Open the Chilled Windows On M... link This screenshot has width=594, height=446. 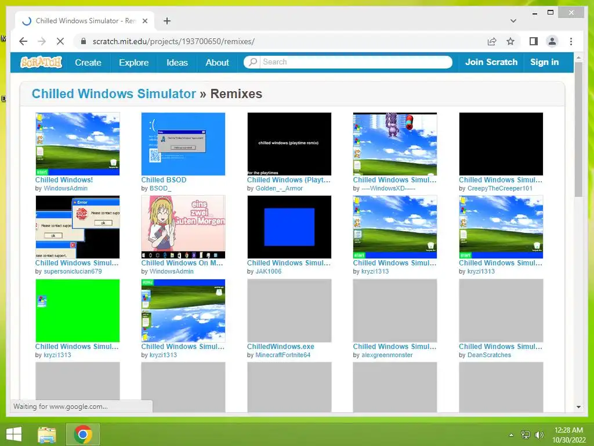182,263
